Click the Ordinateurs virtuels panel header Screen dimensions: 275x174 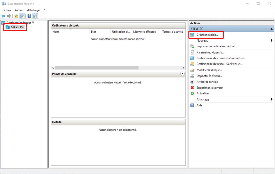pos(118,25)
